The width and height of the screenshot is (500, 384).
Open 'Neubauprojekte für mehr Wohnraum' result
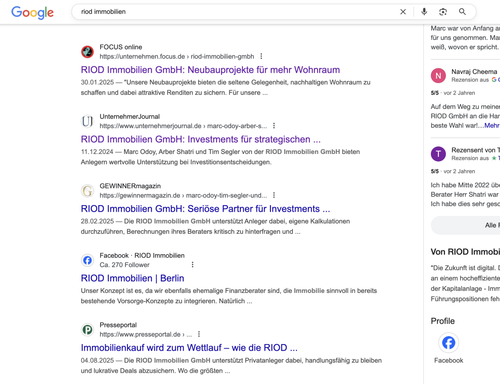point(210,69)
